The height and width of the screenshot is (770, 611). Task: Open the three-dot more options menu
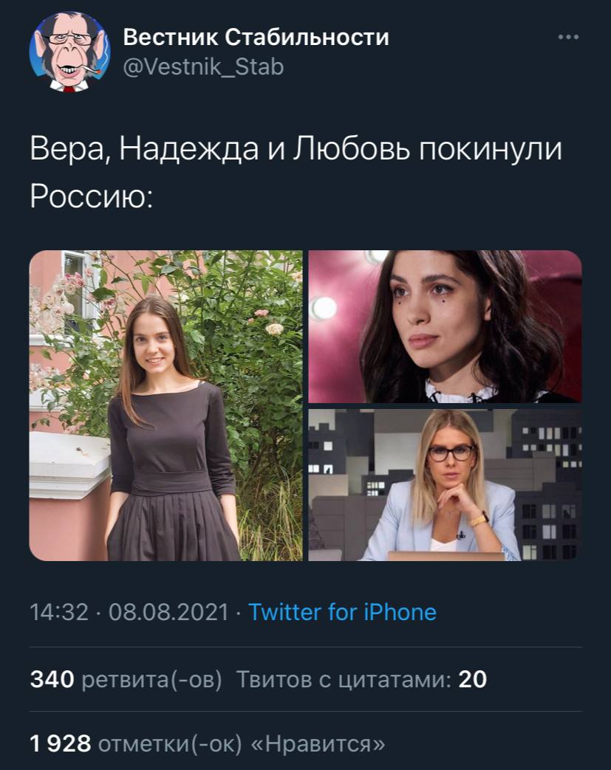568,37
